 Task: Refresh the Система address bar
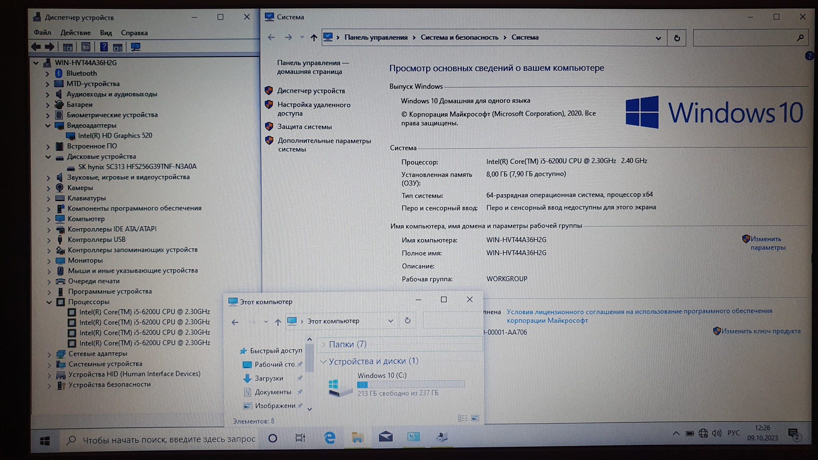tap(677, 38)
